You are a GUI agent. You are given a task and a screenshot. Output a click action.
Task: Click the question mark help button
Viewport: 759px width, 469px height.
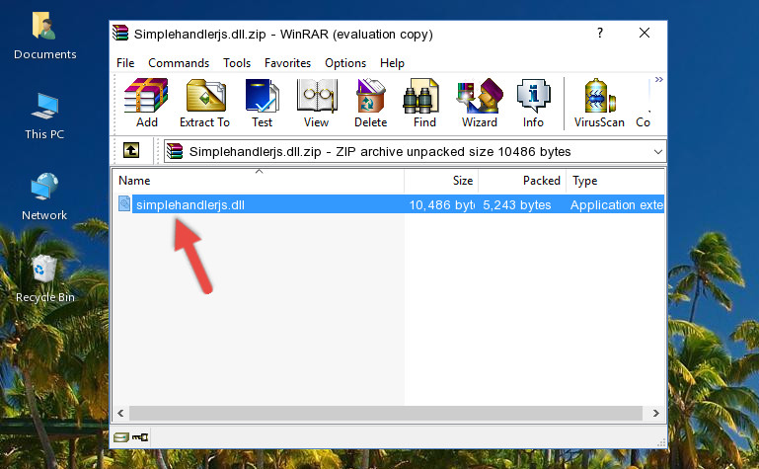point(600,33)
